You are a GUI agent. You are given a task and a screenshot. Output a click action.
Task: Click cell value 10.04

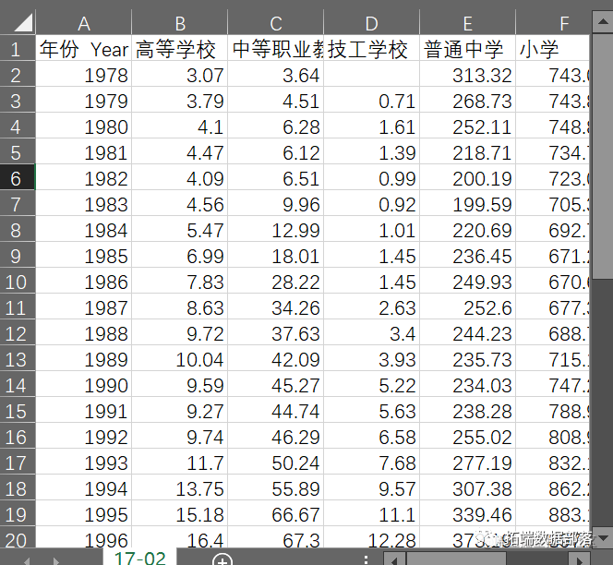pos(180,358)
